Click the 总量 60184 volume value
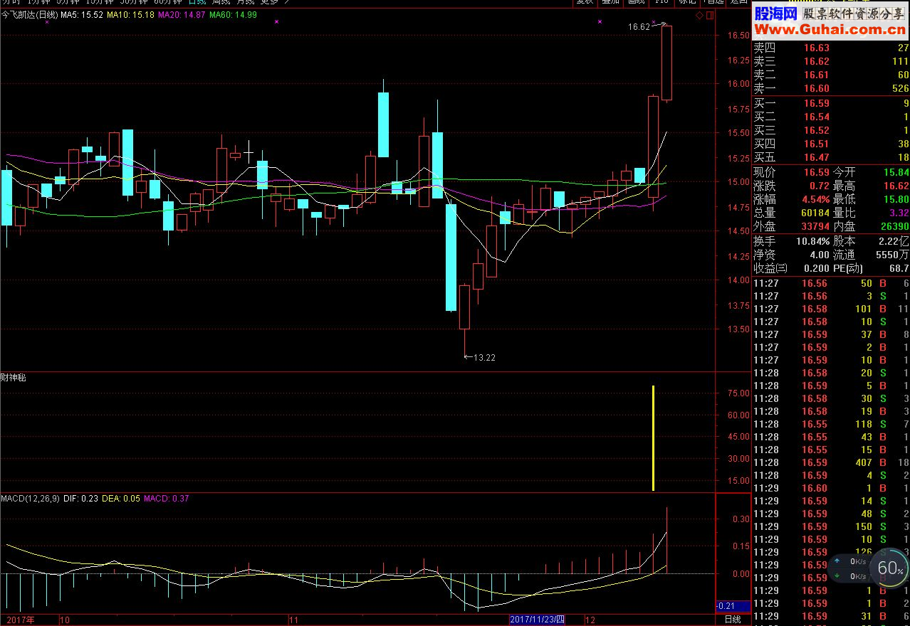The width and height of the screenshot is (910, 626). click(814, 213)
